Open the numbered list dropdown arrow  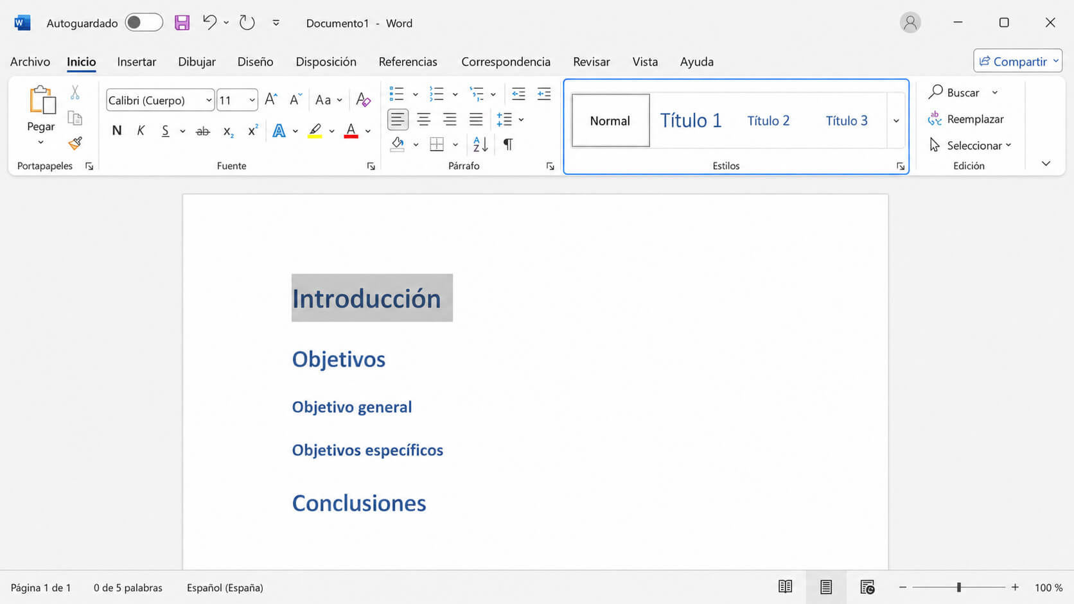point(455,94)
